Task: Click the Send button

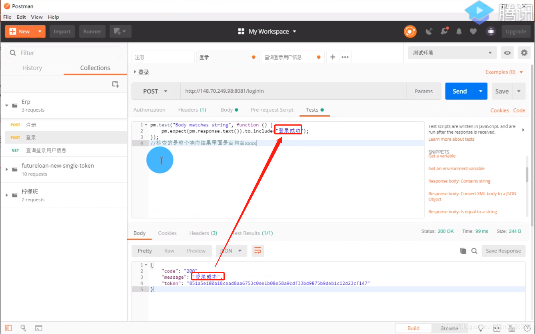Action: [459, 91]
